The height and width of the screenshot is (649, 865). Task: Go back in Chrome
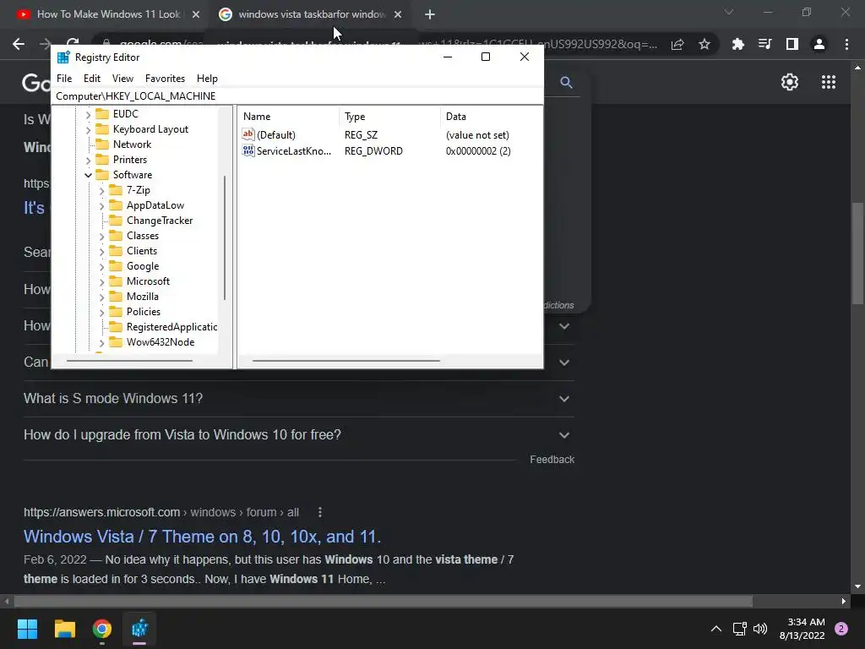[19, 44]
